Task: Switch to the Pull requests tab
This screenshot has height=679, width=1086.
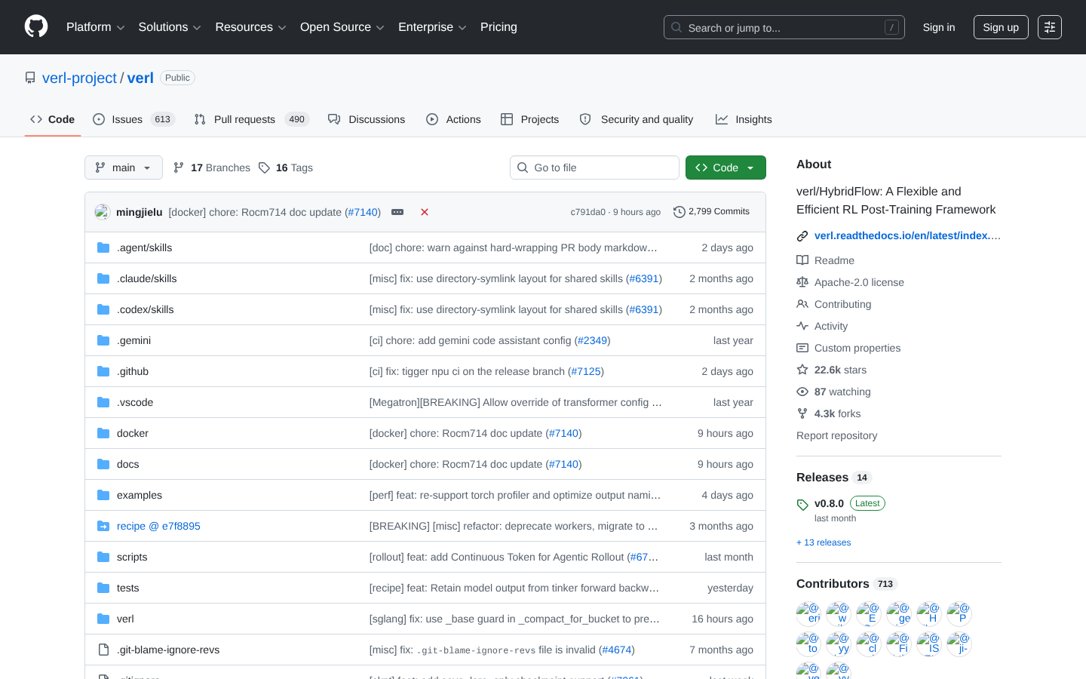Action: click(251, 119)
